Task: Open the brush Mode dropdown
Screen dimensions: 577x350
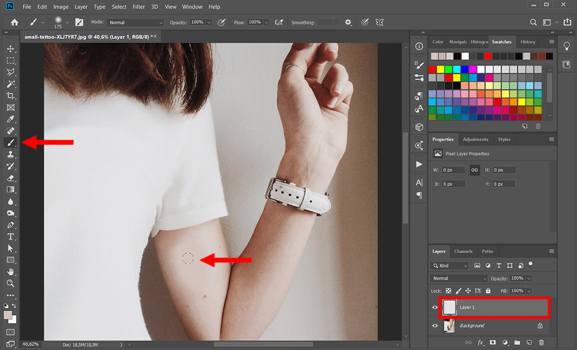Action: pyautogui.click(x=135, y=22)
